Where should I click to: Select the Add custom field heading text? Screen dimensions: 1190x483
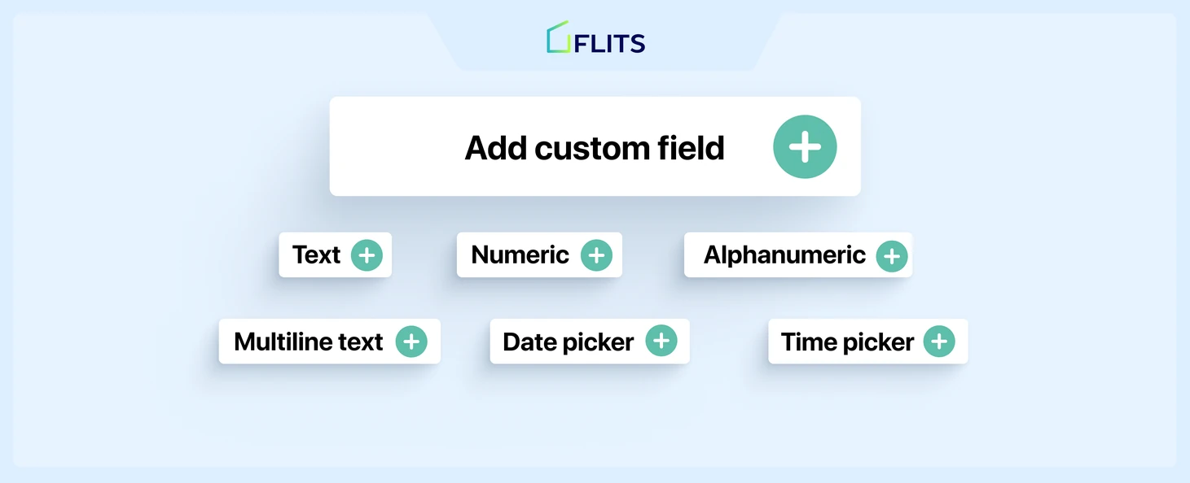(x=595, y=148)
